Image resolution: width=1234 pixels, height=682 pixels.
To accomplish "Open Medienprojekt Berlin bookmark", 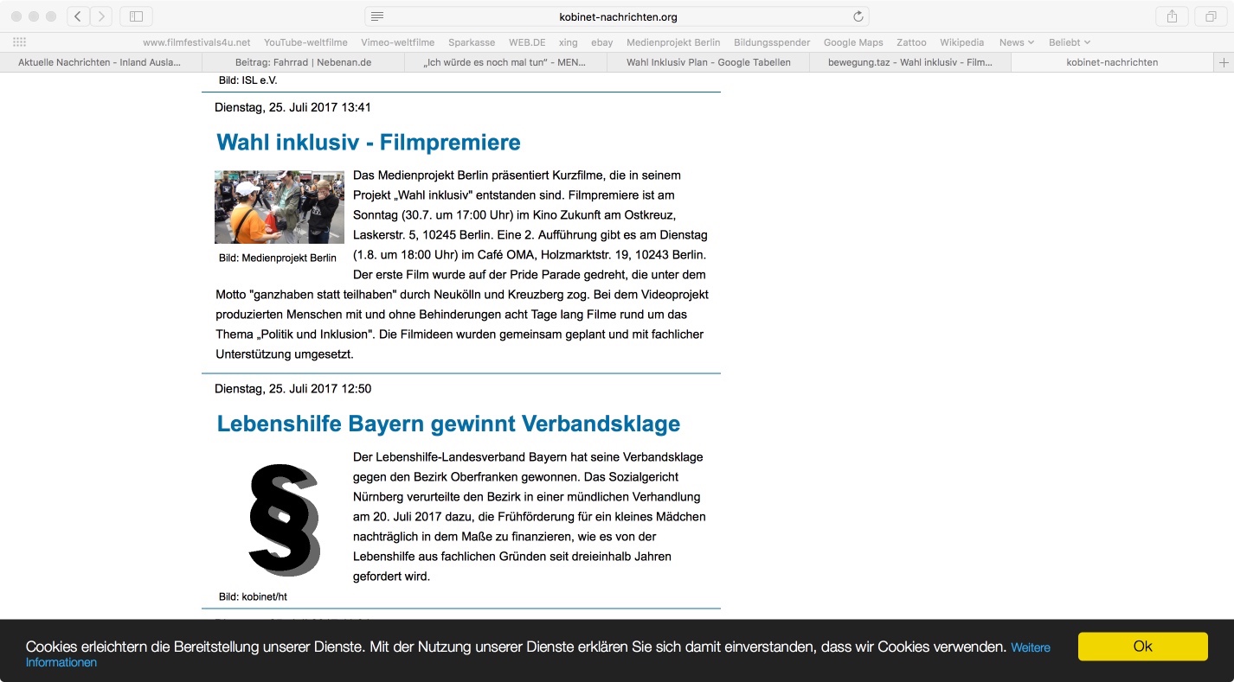I will pyautogui.click(x=673, y=42).
